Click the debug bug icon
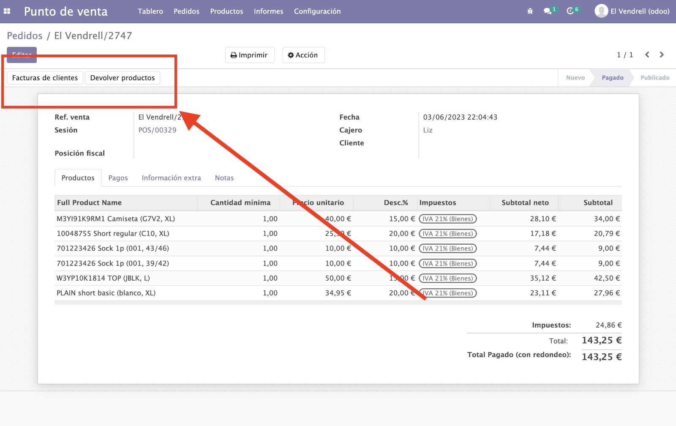 (530, 11)
